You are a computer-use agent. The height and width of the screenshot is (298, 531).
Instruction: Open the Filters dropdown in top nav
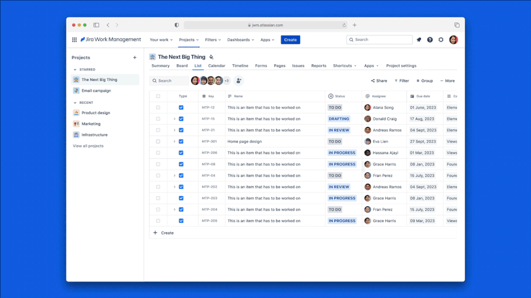(x=213, y=40)
